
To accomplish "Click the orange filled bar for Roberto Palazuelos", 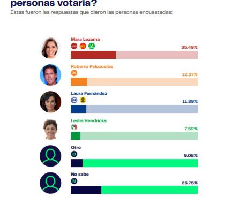I will click(79, 82).
